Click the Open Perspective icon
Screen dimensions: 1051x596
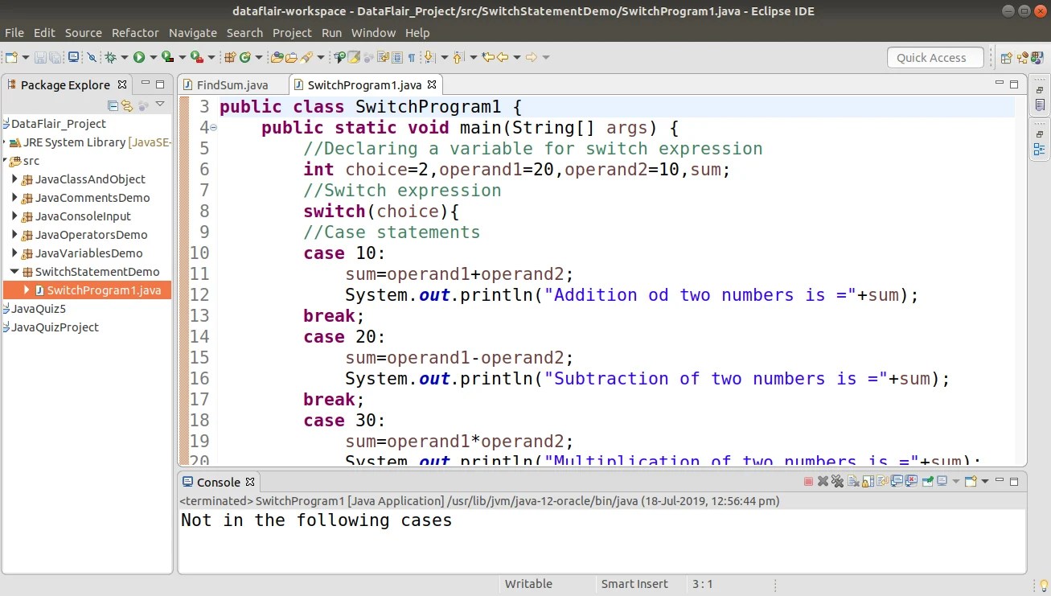click(1006, 57)
